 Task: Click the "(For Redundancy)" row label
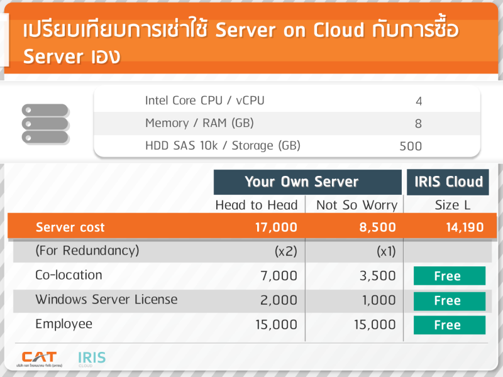point(87,251)
